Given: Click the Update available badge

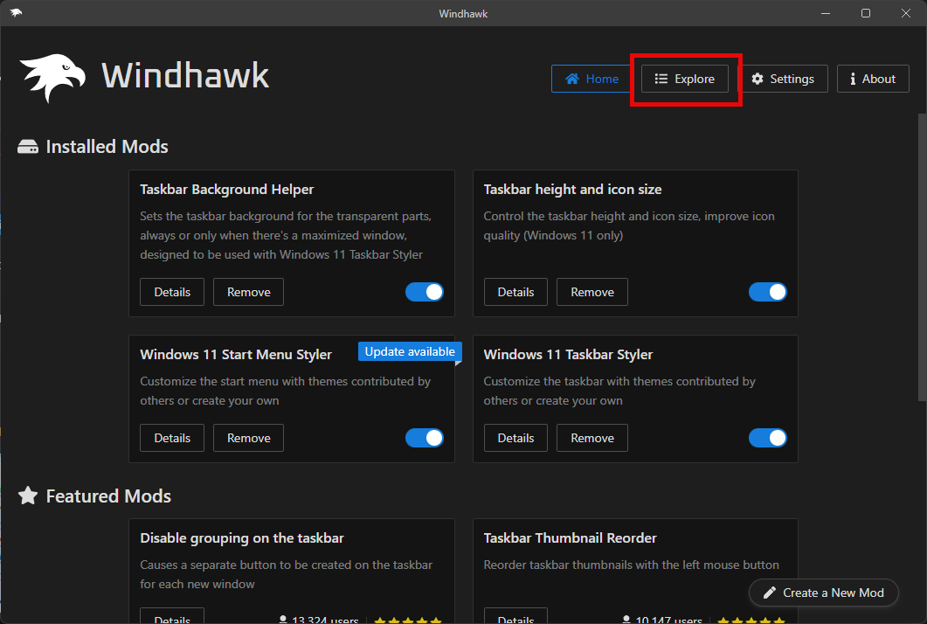Looking at the screenshot, I should (x=409, y=350).
